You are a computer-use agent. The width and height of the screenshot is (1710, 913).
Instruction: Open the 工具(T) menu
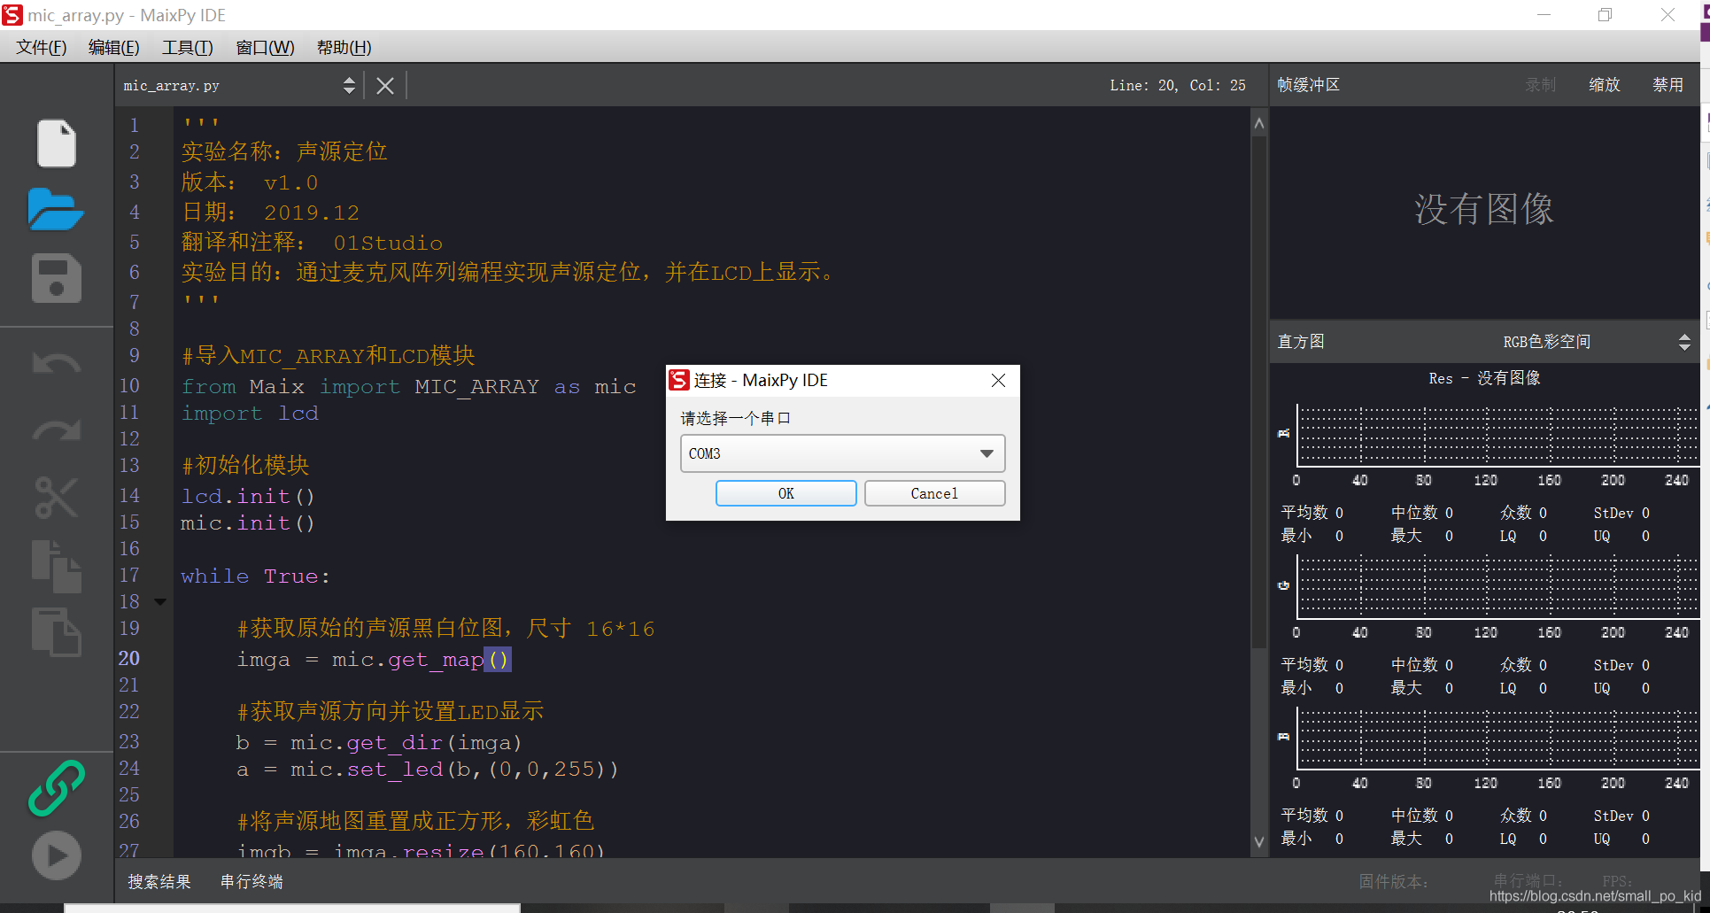(x=188, y=47)
